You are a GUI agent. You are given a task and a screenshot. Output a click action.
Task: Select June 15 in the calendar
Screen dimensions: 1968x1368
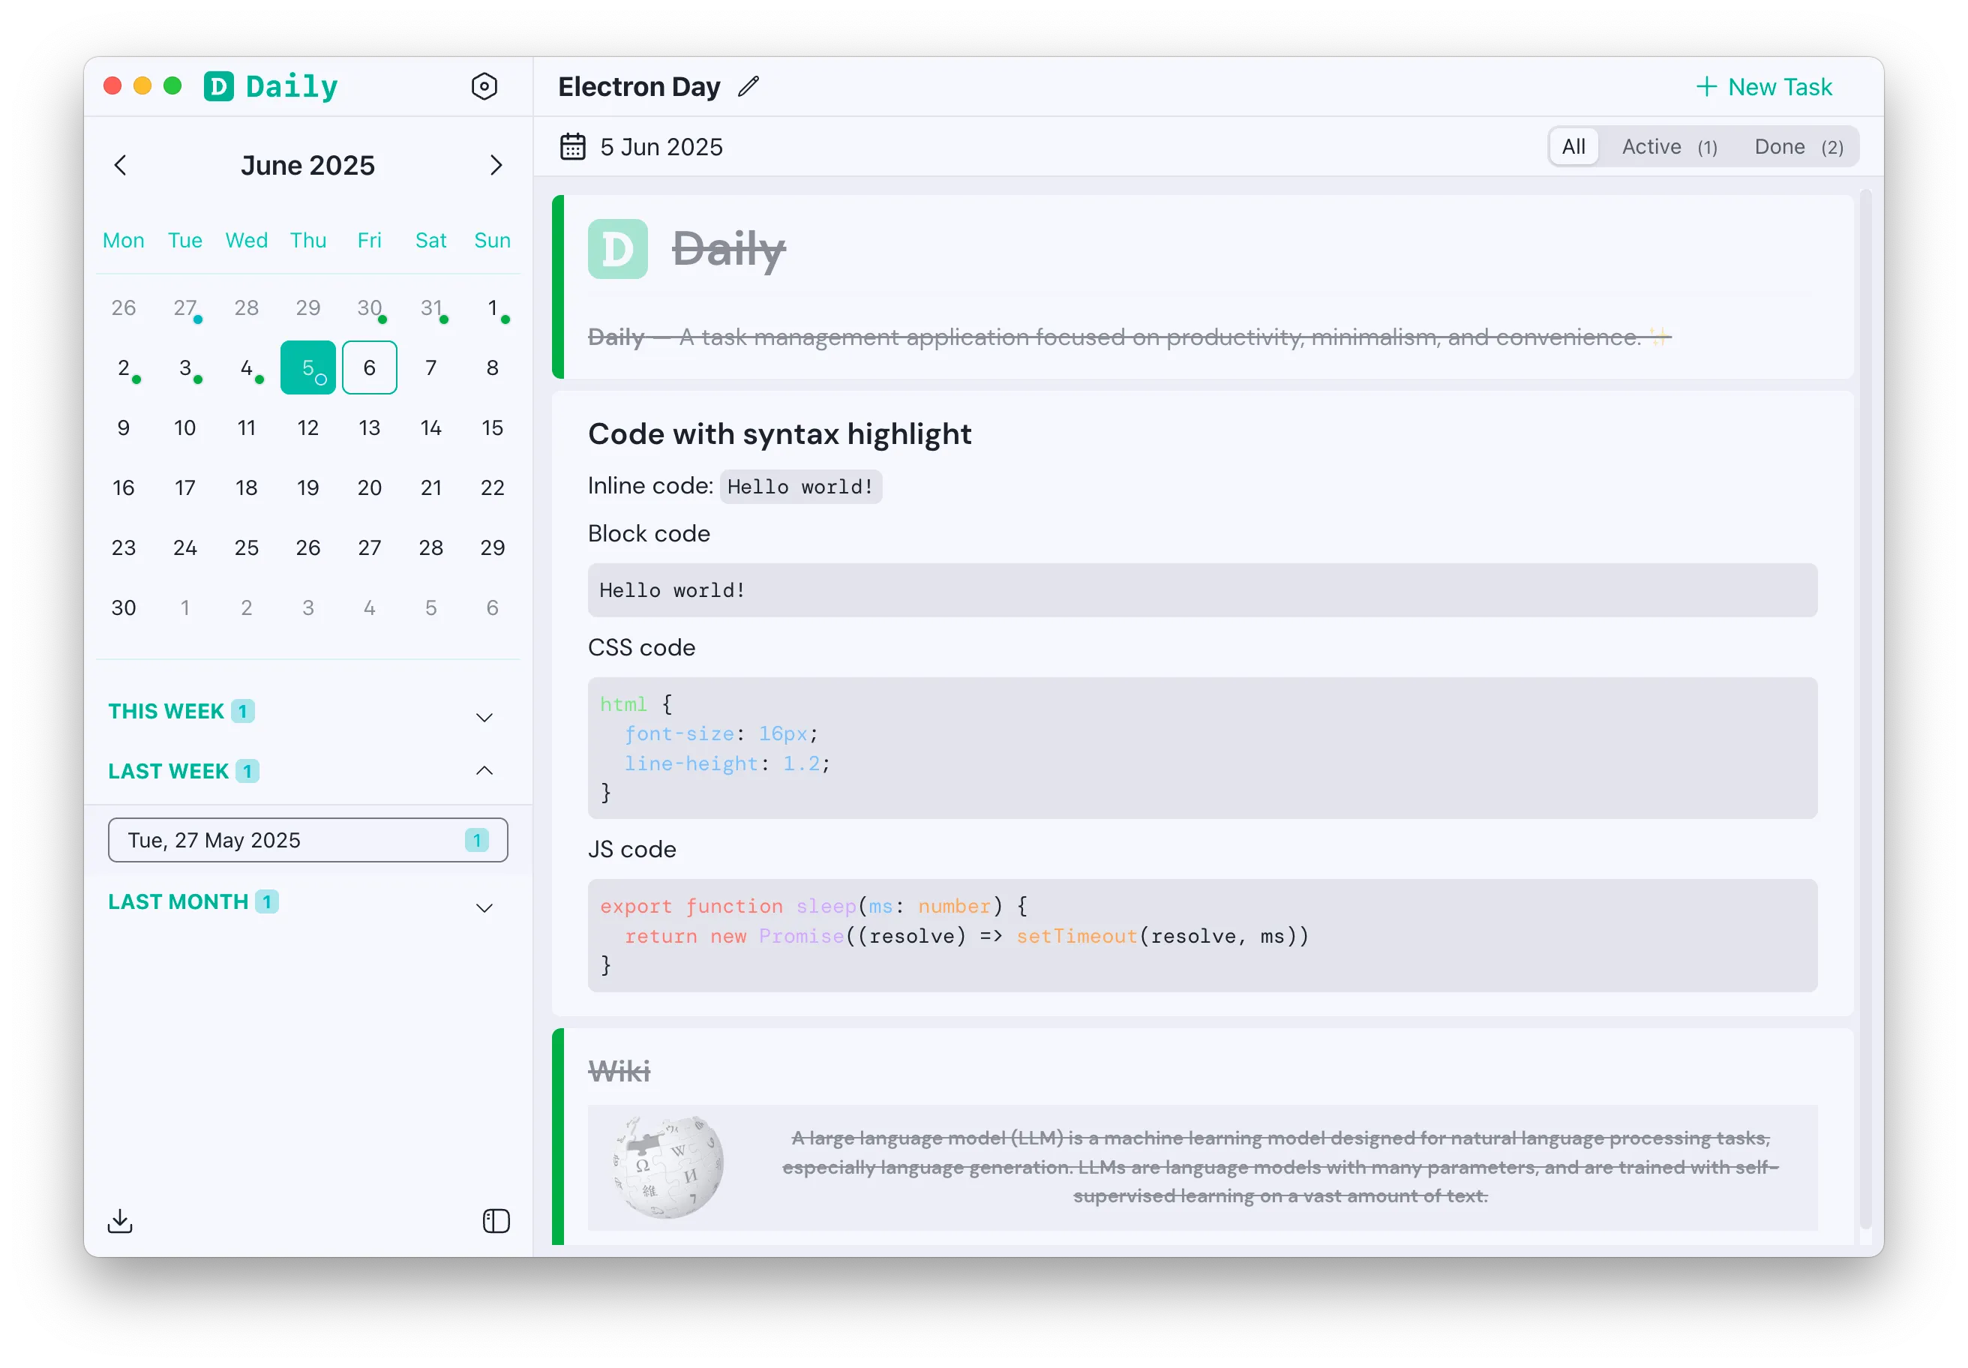point(493,427)
